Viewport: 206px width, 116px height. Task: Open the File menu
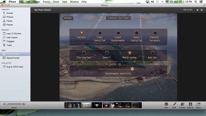click(x=21, y=2)
